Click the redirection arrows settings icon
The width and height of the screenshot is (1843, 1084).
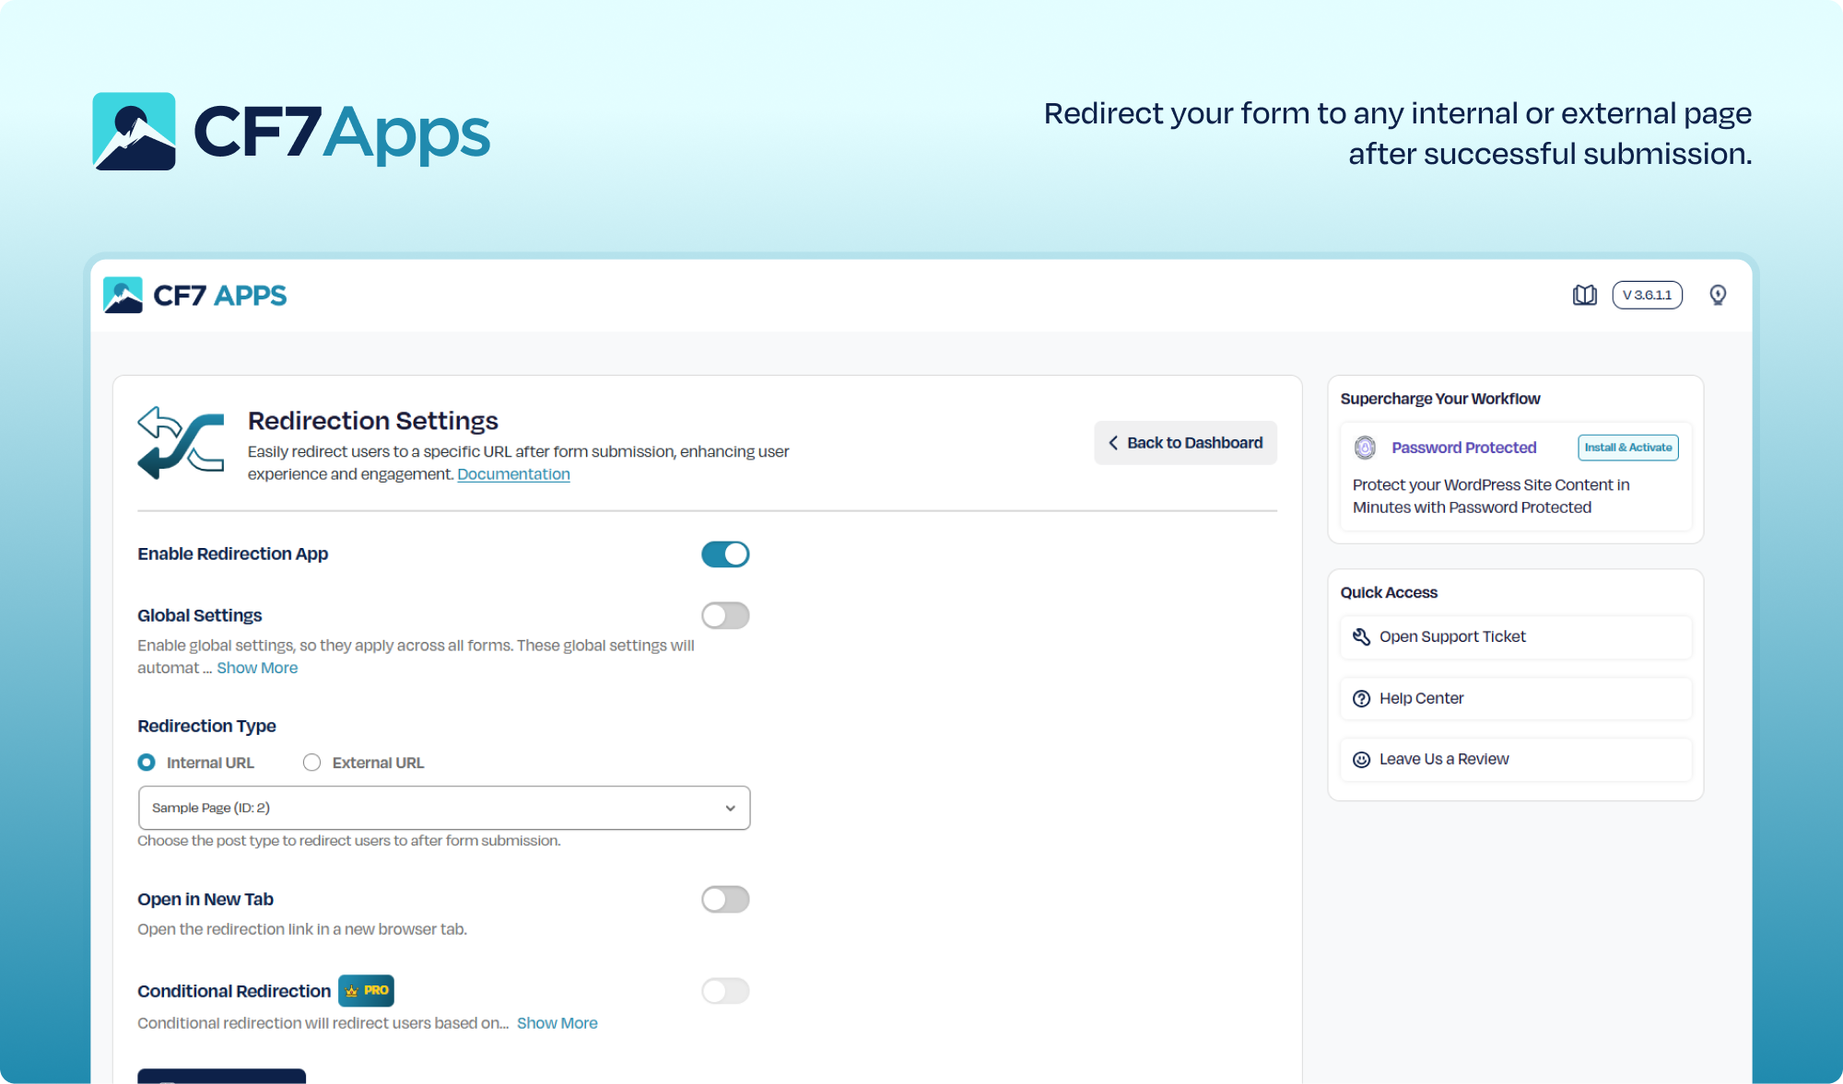[181, 443]
